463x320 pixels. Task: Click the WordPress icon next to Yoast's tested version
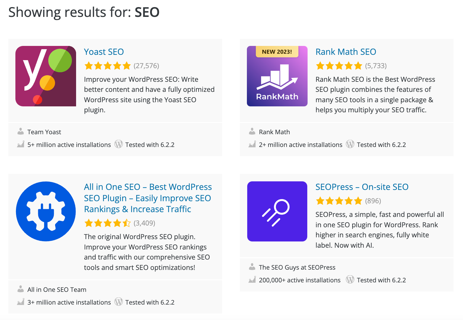(118, 144)
